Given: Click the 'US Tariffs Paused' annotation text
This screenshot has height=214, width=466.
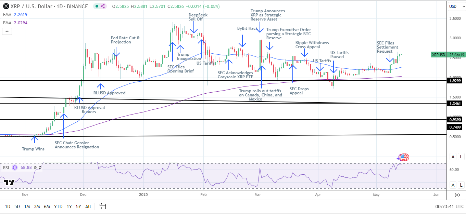Looking at the screenshot, I should [339, 55].
